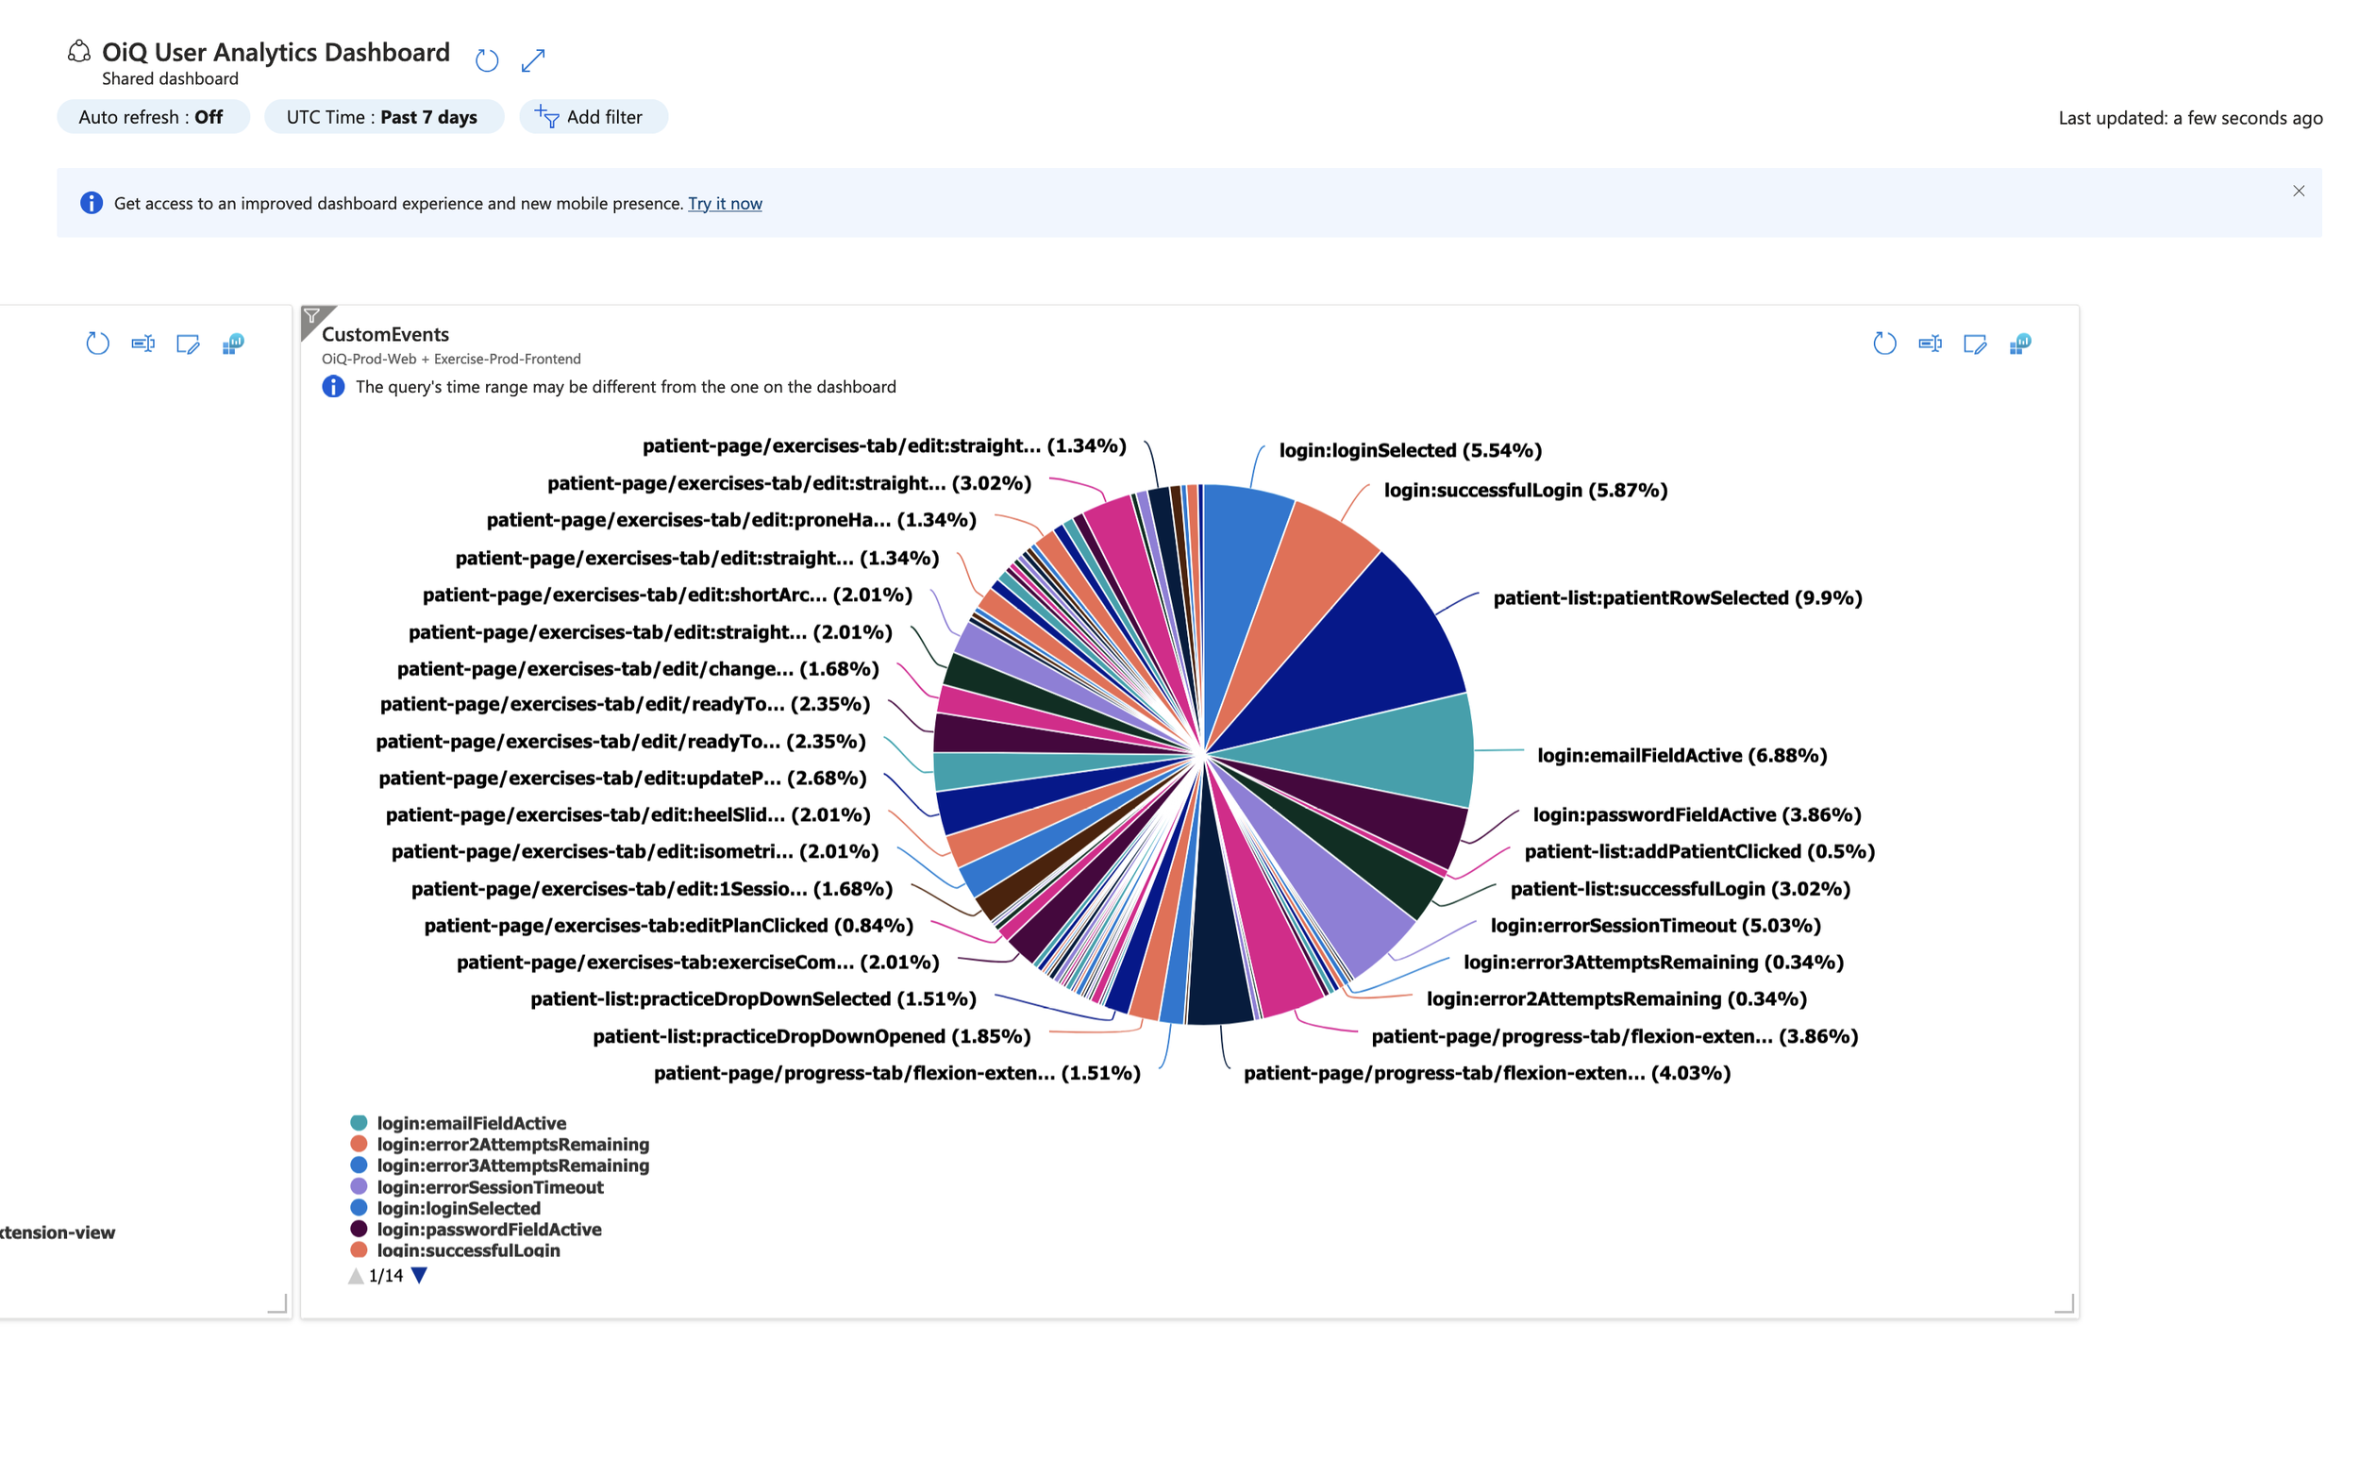Click the filter icon at CustomEvents tile corner
Viewport: 2359px width, 1475px height.
click(x=312, y=316)
